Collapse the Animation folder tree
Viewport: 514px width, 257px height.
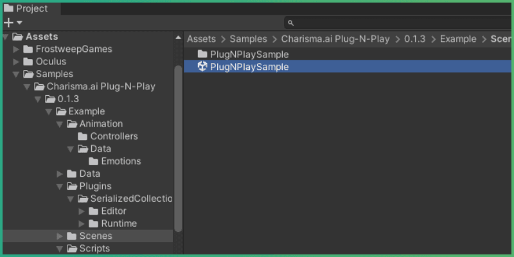(60, 124)
